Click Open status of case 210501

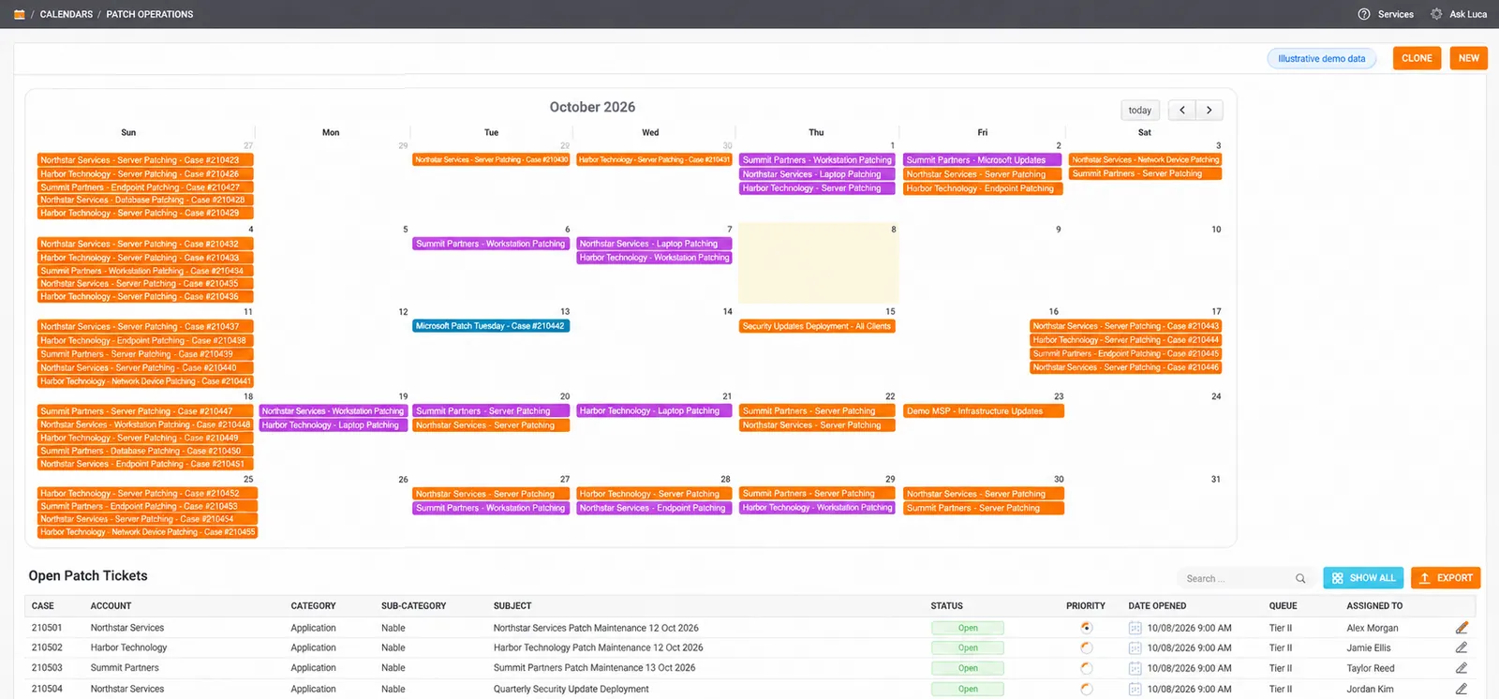point(967,628)
